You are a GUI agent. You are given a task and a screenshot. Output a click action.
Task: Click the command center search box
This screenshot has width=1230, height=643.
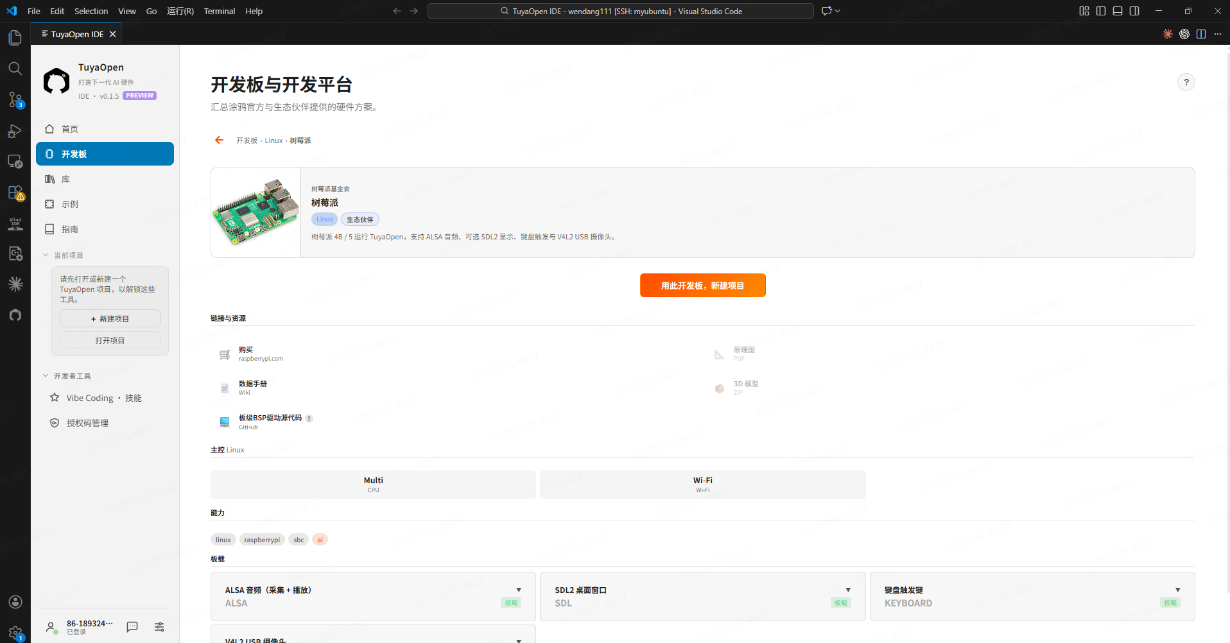tap(621, 11)
